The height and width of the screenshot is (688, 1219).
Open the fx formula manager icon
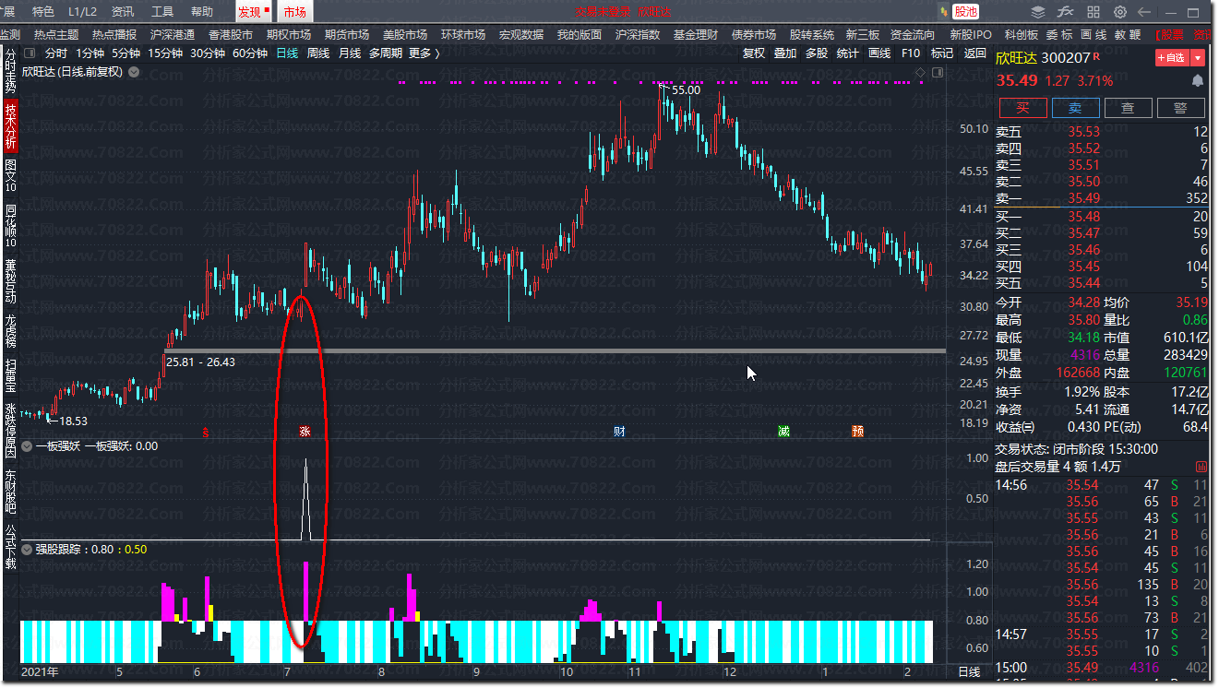click(1065, 12)
